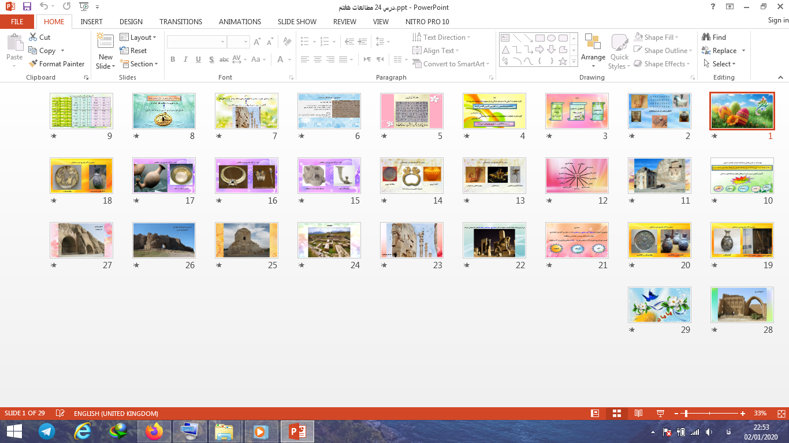Screen dimensions: 789x443
Task: Open Arrange tool in Drawing group
Action: click(593, 48)
